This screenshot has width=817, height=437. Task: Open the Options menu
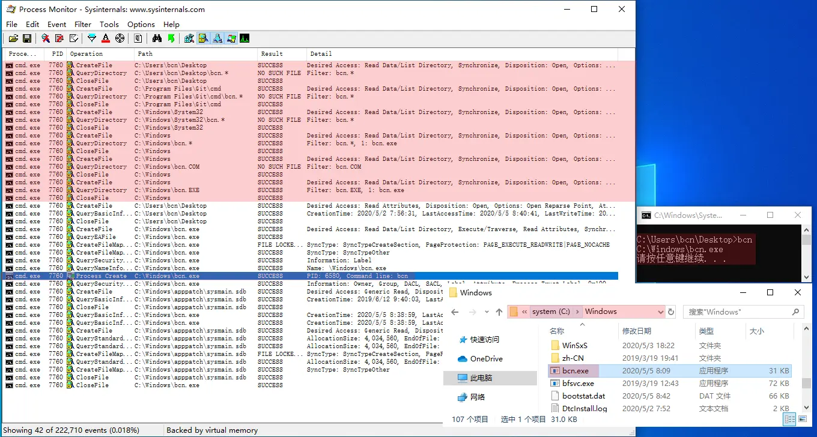[x=141, y=25]
